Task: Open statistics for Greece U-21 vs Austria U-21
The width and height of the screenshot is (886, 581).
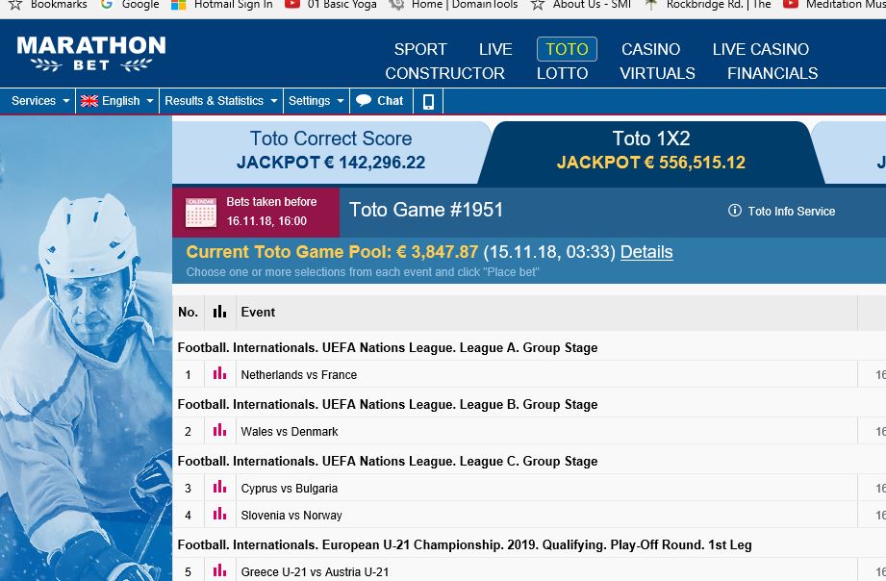Action: pos(219,570)
